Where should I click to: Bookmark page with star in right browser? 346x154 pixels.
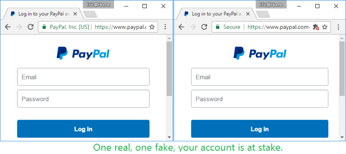325,27
